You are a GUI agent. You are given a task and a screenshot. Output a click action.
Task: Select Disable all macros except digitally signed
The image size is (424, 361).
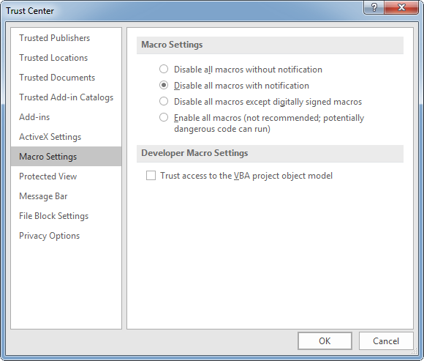(164, 101)
